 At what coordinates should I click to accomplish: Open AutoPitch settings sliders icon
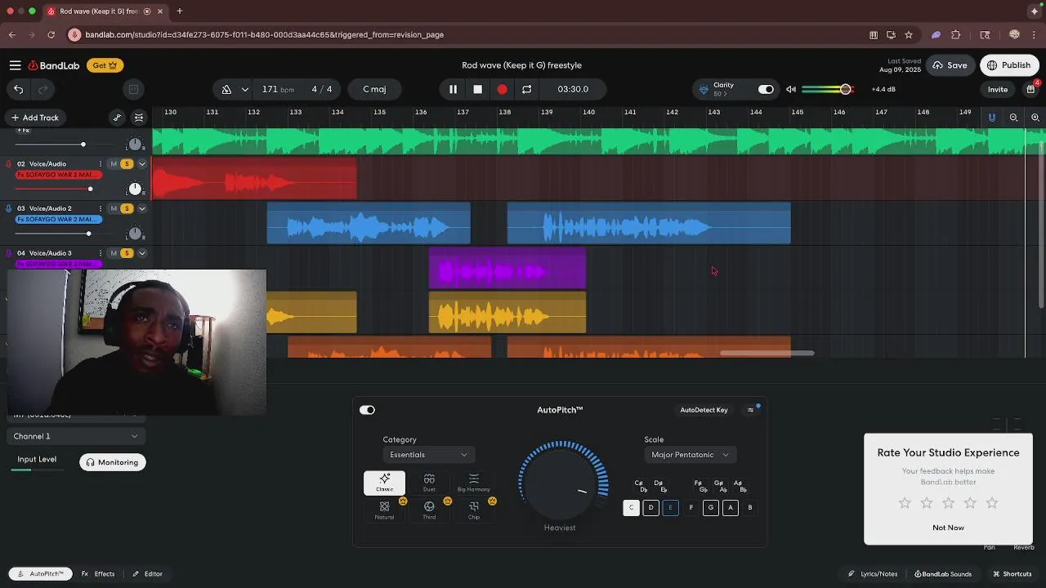(x=751, y=410)
